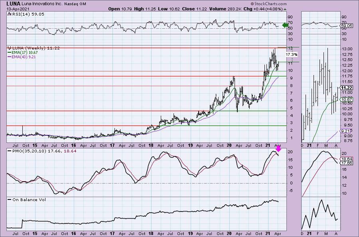Click the Nasdaq GM exchange label
The image size is (359, 237).
(x=75, y=4)
